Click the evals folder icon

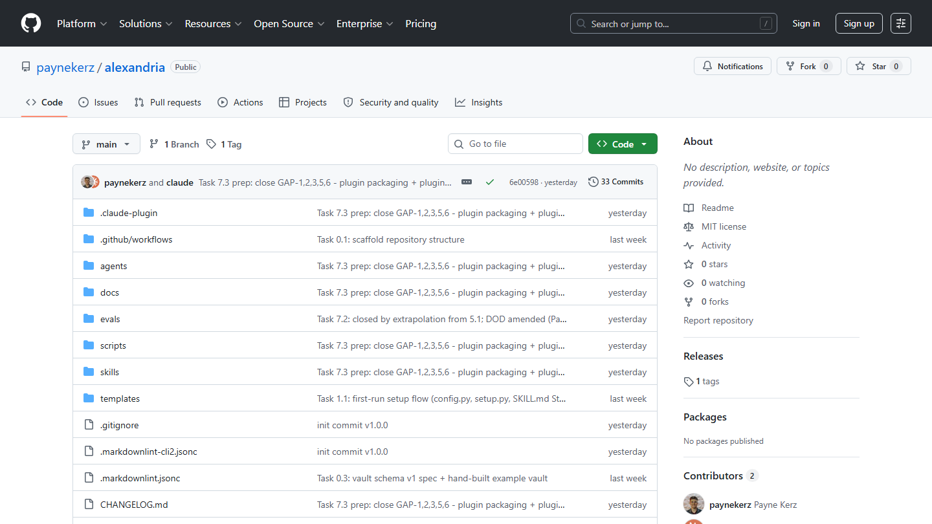pyautogui.click(x=89, y=319)
